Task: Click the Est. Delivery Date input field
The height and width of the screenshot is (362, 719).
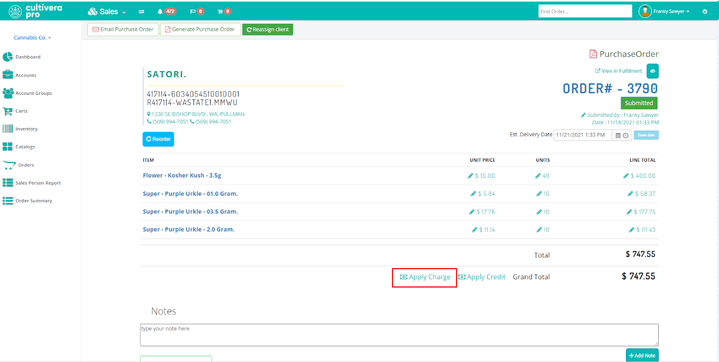Action: click(x=583, y=135)
